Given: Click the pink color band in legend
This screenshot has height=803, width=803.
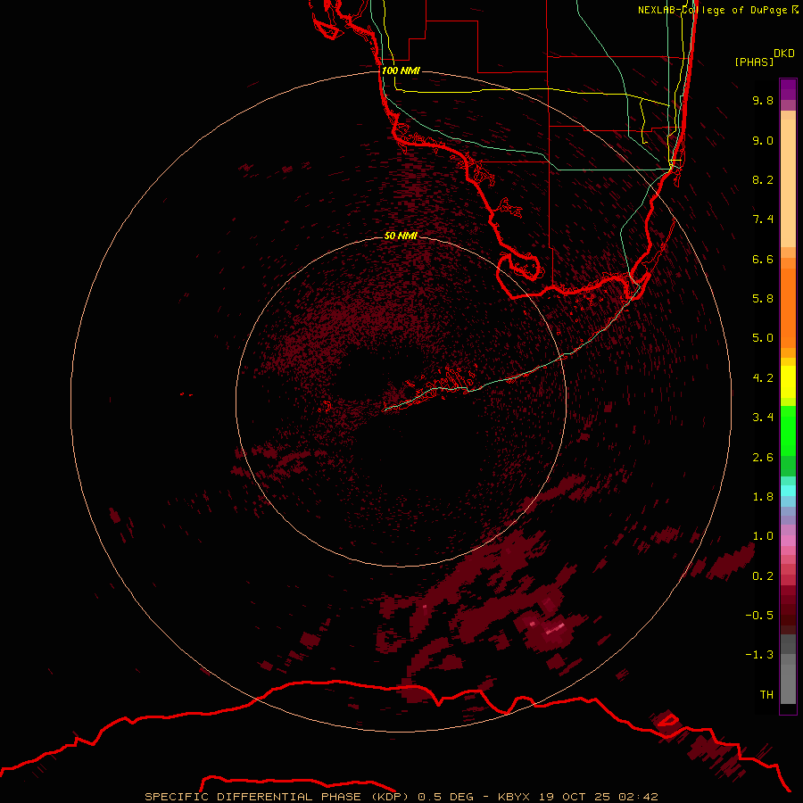Looking at the screenshot, I should [x=788, y=541].
